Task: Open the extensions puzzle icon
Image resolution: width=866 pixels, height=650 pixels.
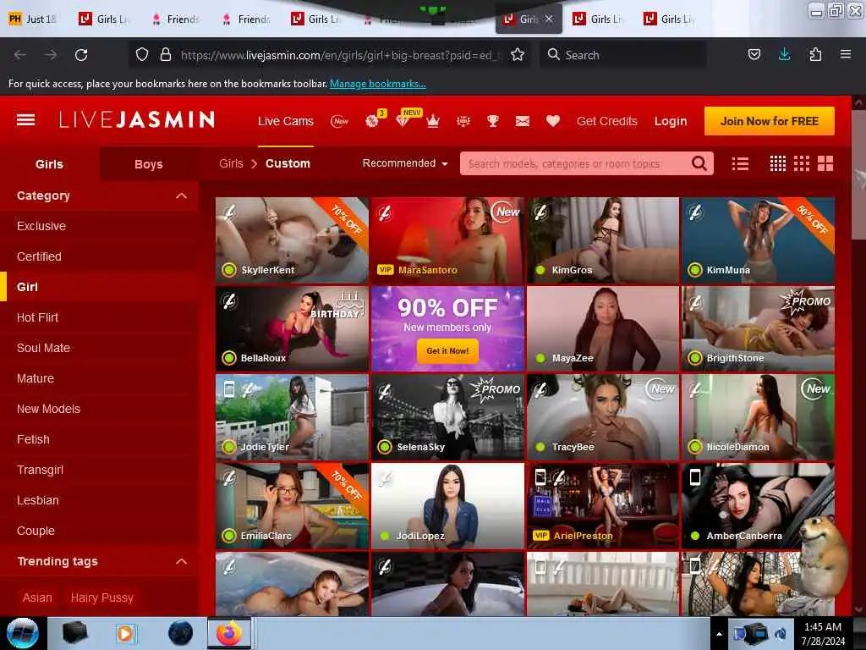Action: tap(815, 54)
